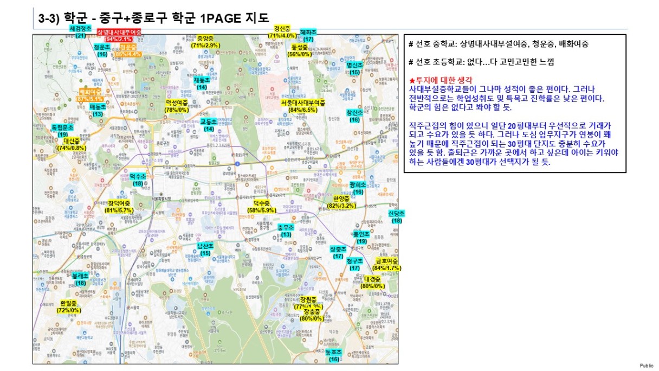659x371 pixels.
Task: Click the 금호여중 (84%/1.7%) label
Action: 387,264
